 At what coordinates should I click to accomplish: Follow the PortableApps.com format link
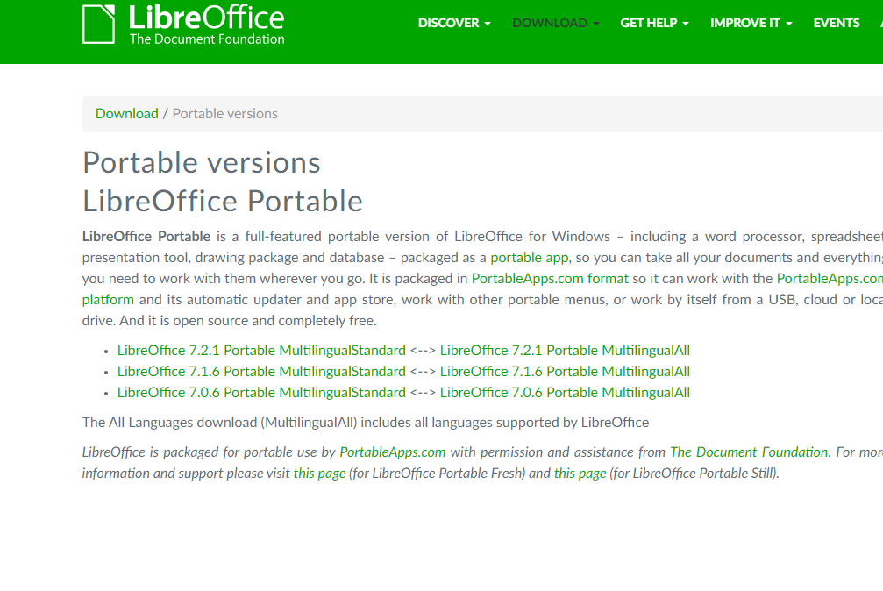click(x=550, y=278)
